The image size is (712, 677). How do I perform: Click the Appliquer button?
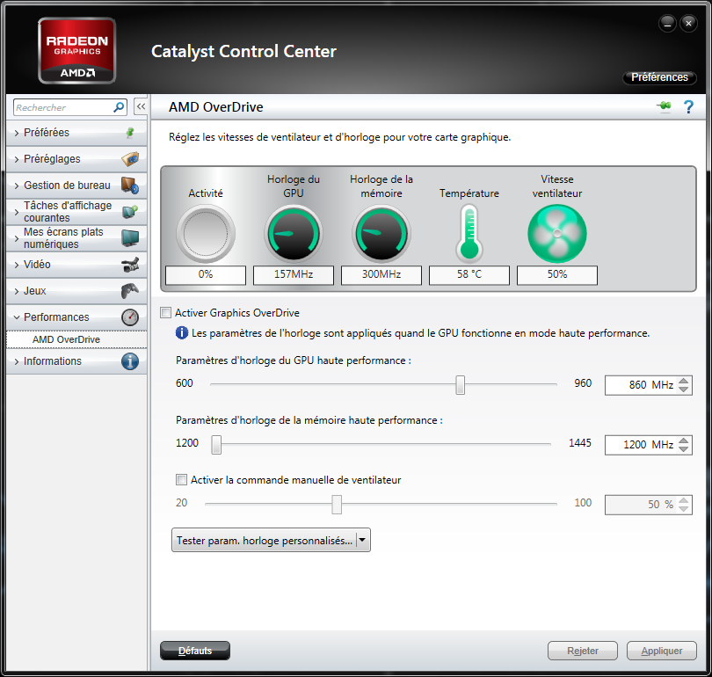coord(661,651)
